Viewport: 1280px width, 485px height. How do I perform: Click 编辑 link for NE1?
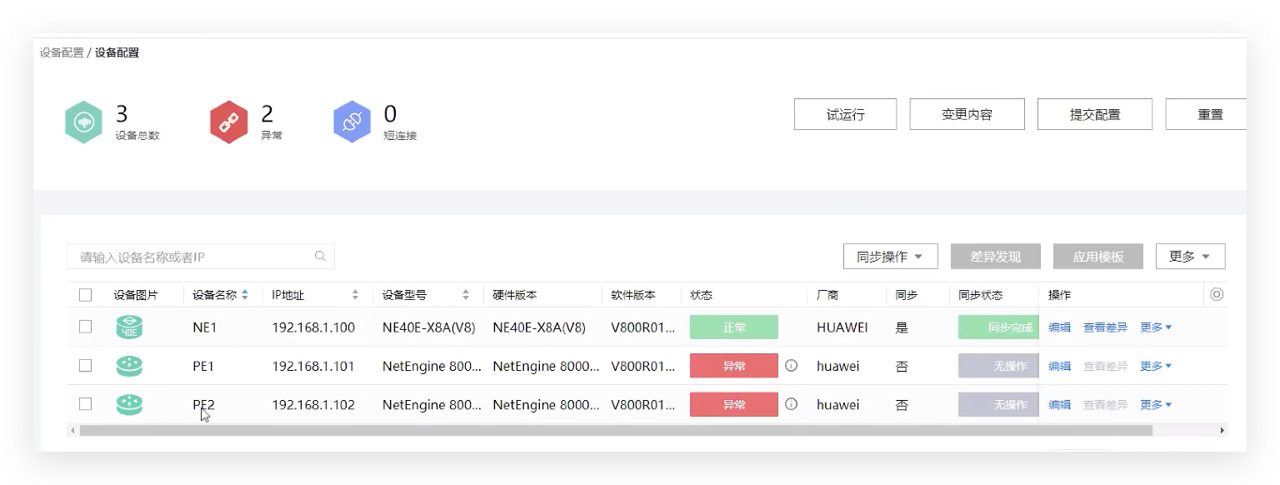click(1059, 327)
